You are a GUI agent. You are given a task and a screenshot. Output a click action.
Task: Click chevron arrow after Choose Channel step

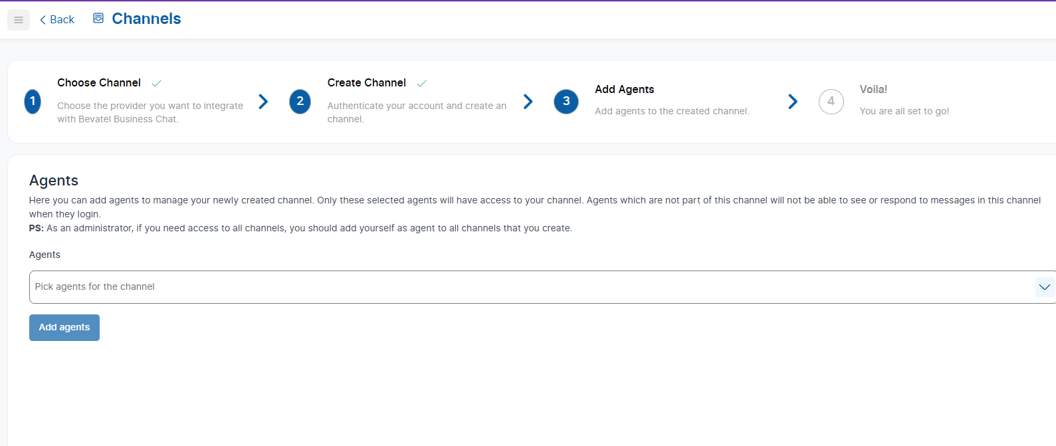263,102
